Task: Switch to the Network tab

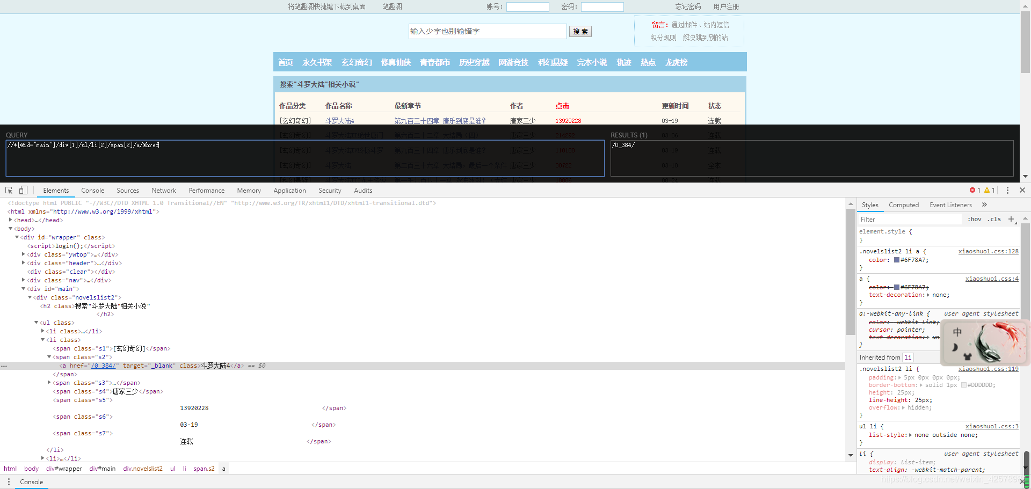Action: pyautogui.click(x=164, y=191)
